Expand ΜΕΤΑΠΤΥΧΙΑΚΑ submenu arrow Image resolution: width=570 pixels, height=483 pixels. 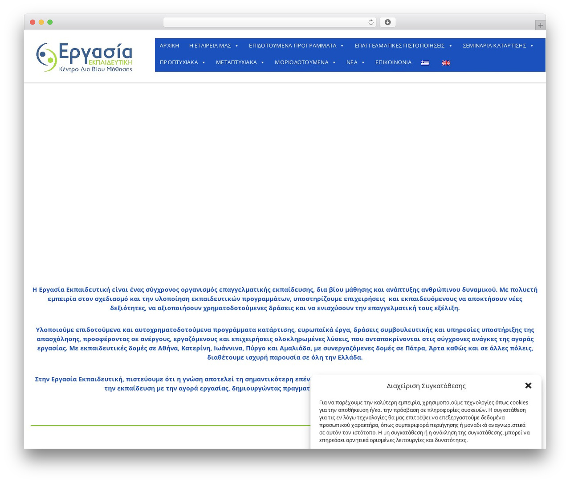coord(263,62)
